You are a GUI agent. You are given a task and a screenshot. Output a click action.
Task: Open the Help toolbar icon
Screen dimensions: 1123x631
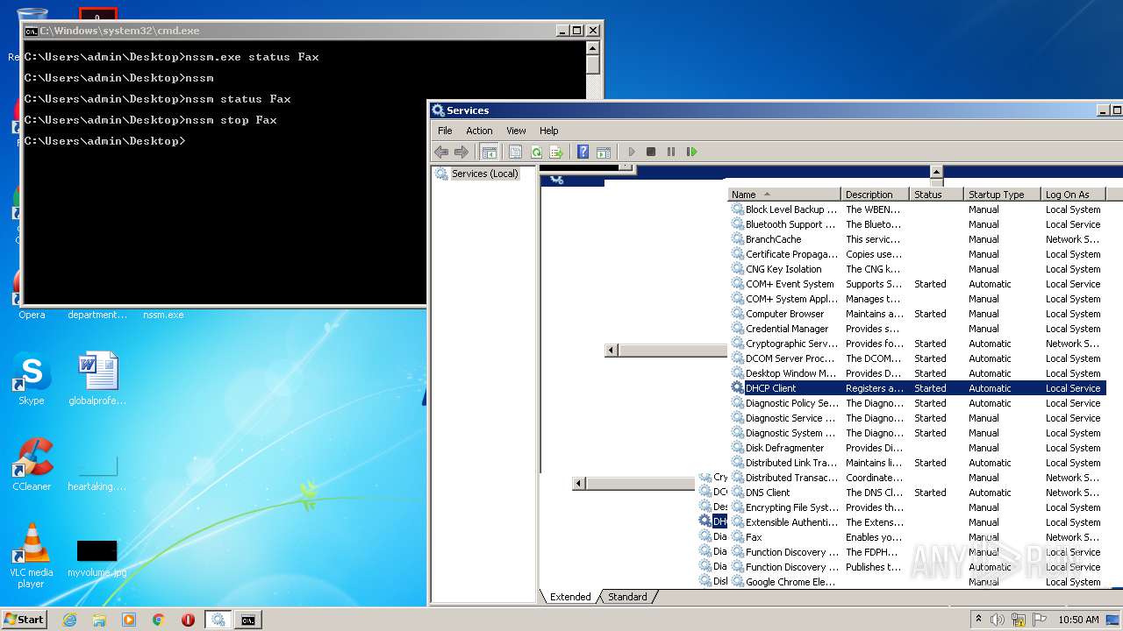(x=583, y=152)
